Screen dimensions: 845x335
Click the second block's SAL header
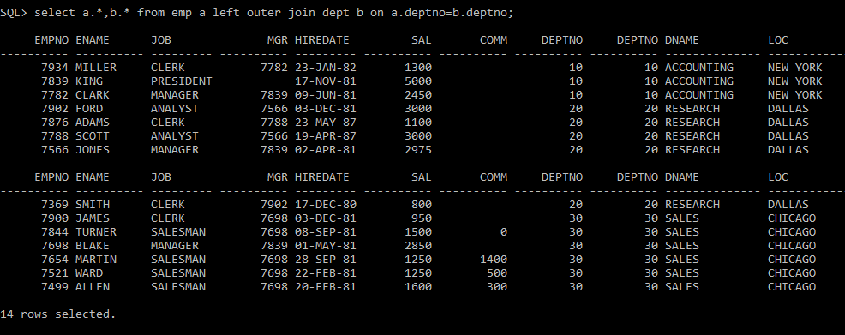[422, 177]
